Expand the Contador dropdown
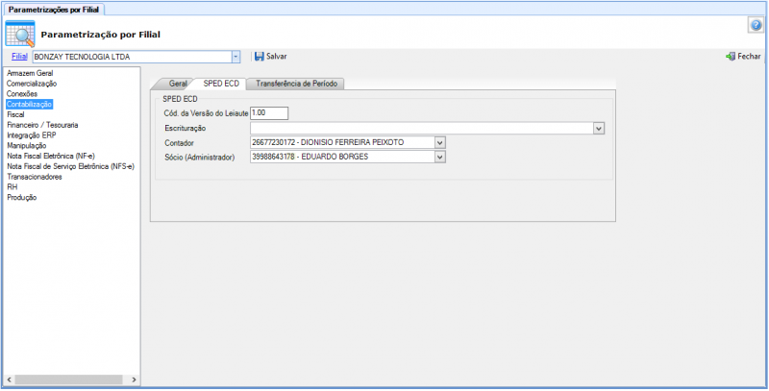 [x=440, y=142]
